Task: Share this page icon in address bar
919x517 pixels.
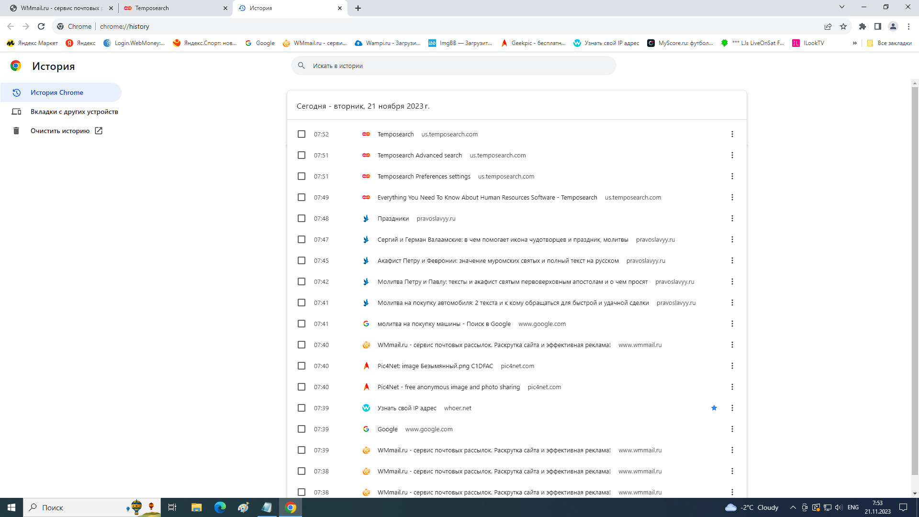Action: click(828, 26)
